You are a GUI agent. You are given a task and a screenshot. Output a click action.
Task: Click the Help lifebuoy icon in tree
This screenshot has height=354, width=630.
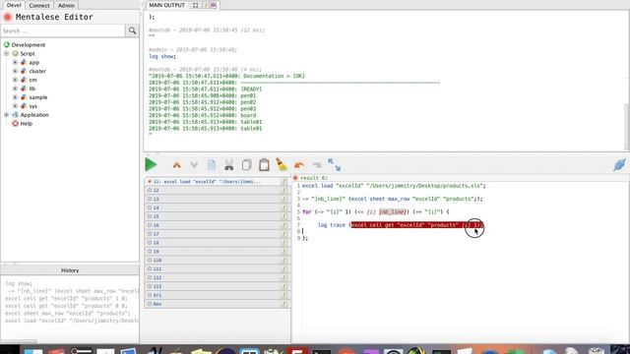click(16, 124)
